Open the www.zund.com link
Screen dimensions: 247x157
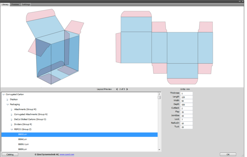tap(67, 155)
